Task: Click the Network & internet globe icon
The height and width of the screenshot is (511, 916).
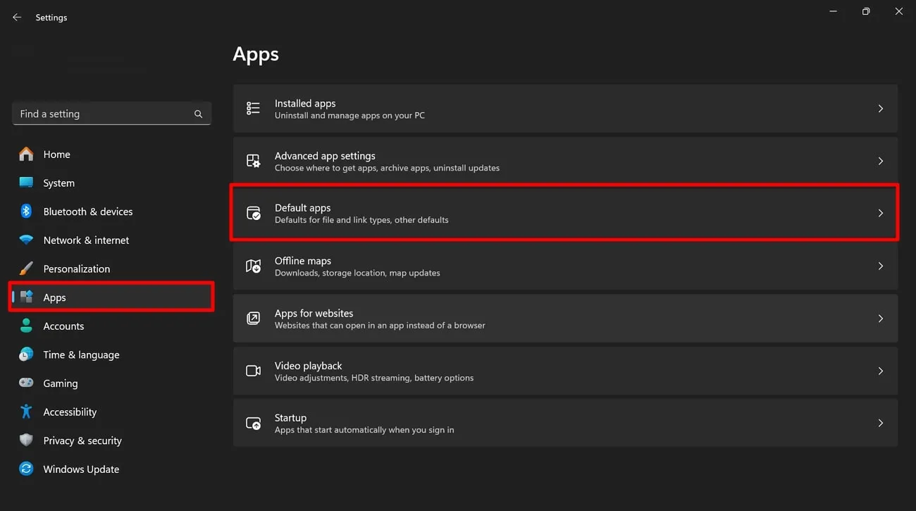Action: click(26, 240)
